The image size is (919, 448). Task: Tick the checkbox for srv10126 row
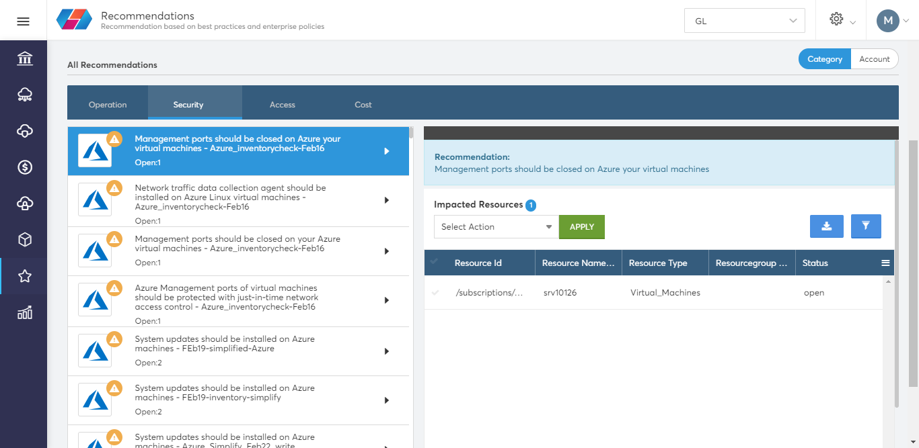click(x=435, y=292)
